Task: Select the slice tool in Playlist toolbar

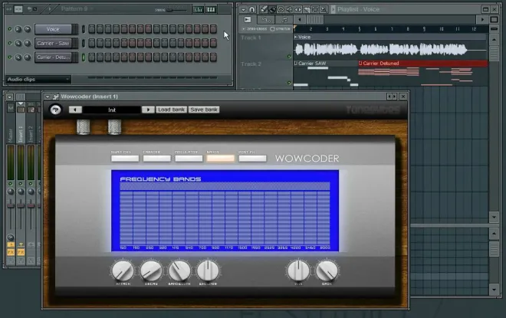Action: (307, 10)
